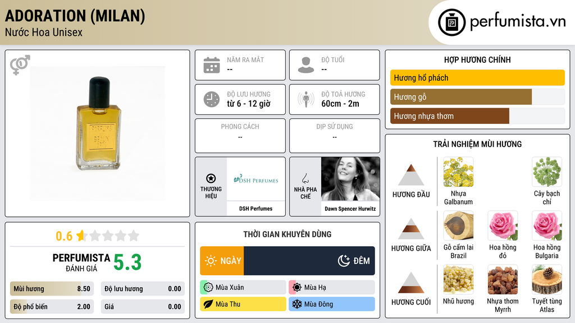Click the sun icon in the Ngày bar
The image size is (575, 323).
[x=211, y=261]
